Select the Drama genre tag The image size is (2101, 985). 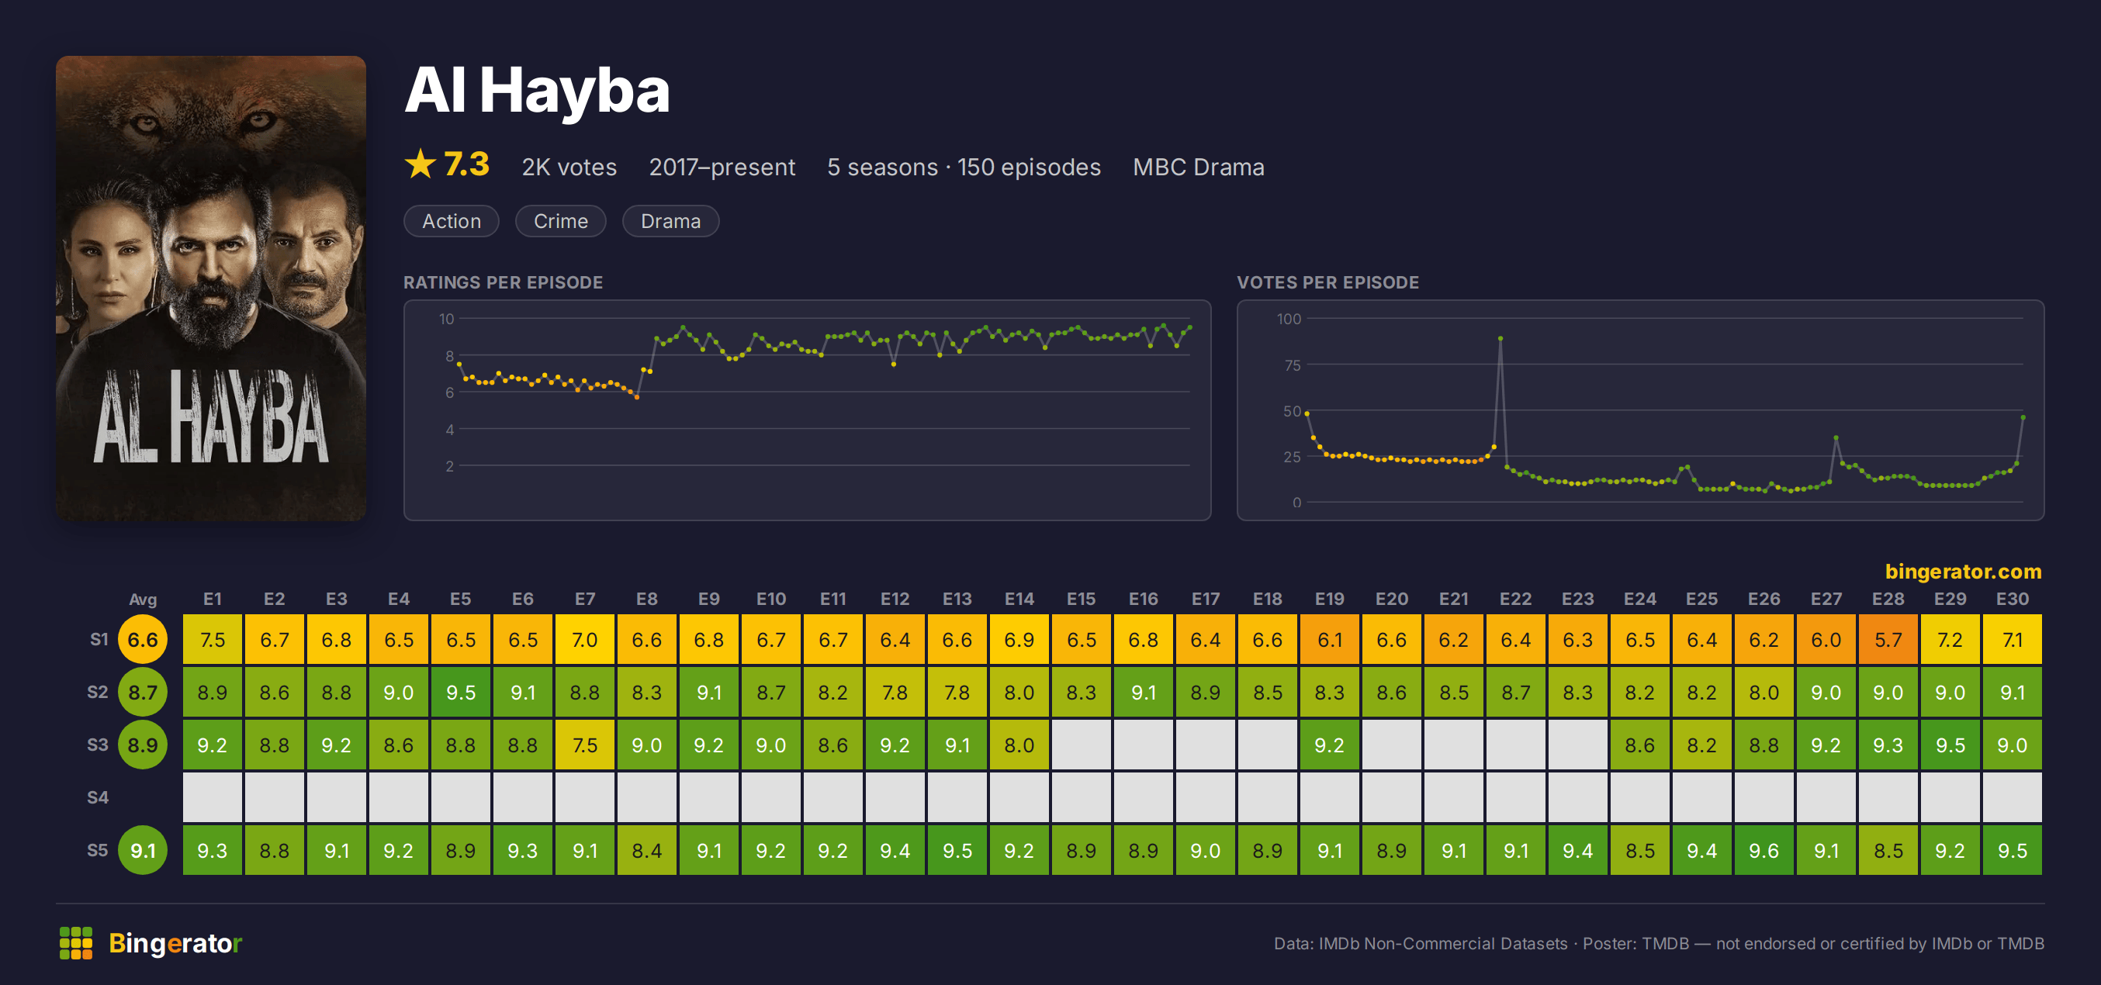(670, 221)
